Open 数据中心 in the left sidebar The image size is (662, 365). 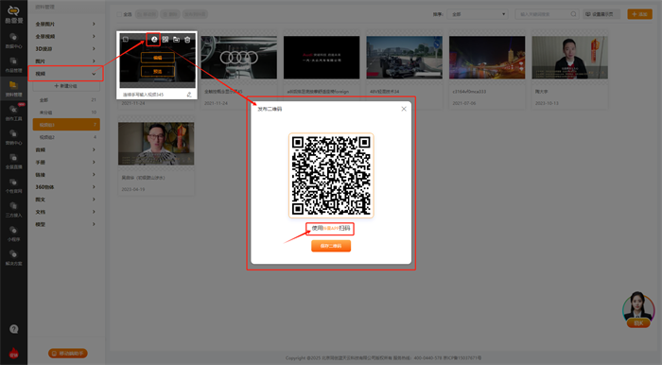[x=13, y=41]
